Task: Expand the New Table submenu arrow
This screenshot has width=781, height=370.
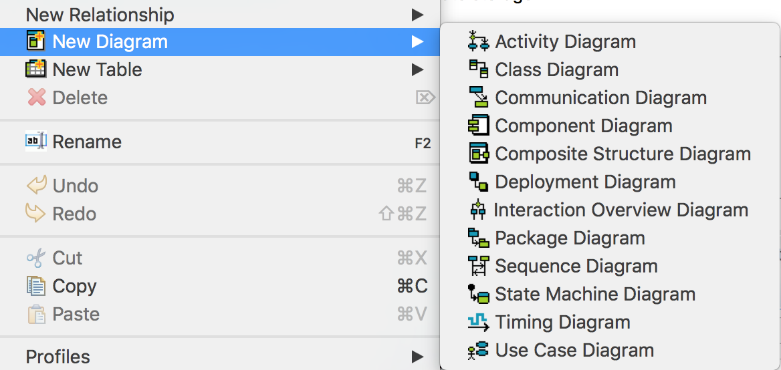Action: [417, 69]
